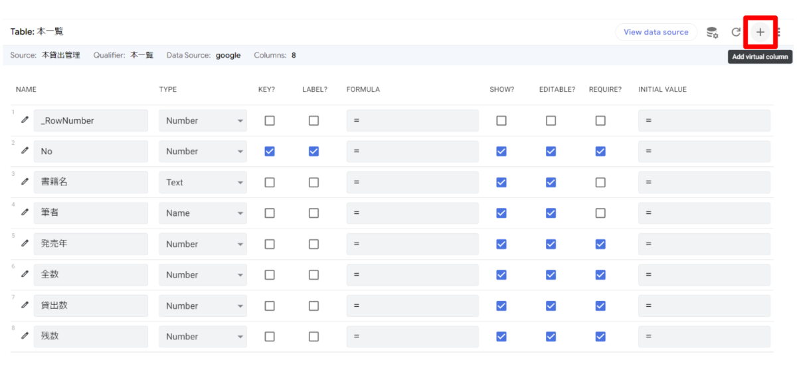Open type dropdown for 貸出数 column
The width and height of the screenshot is (797, 370).
(x=203, y=306)
